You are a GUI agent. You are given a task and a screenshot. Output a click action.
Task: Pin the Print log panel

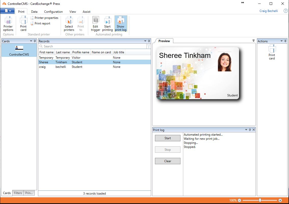250,130
